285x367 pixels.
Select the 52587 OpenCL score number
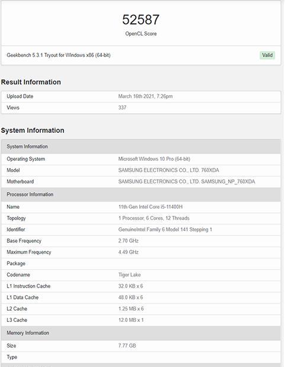(x=141, y=20)
